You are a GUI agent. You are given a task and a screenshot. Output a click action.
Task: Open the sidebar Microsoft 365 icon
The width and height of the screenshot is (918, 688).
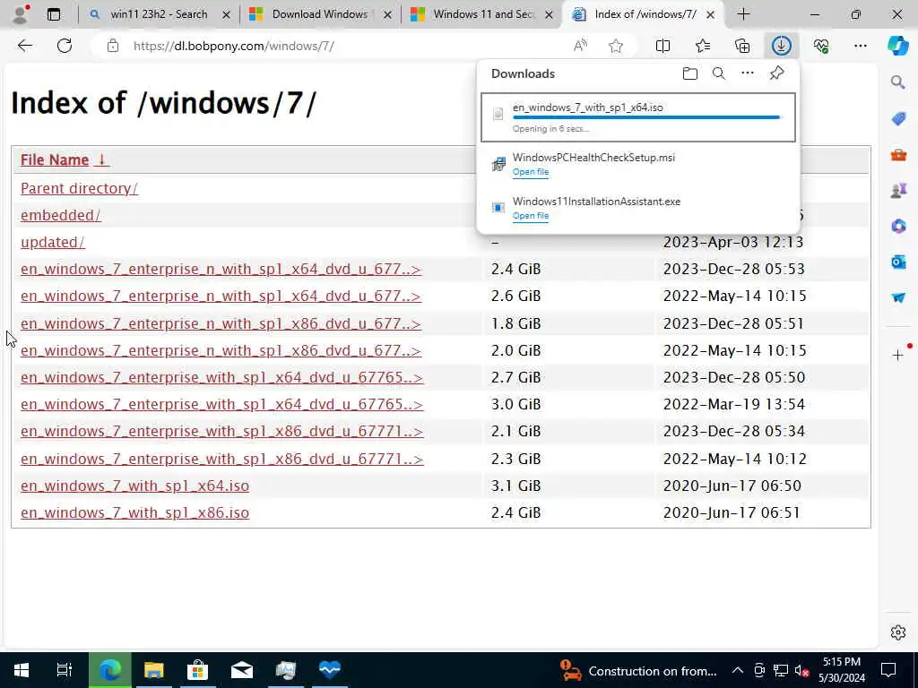pos(898,226)
